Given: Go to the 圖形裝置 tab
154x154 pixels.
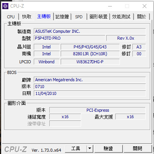Looking at the screenshot, I should pos(98,17).
